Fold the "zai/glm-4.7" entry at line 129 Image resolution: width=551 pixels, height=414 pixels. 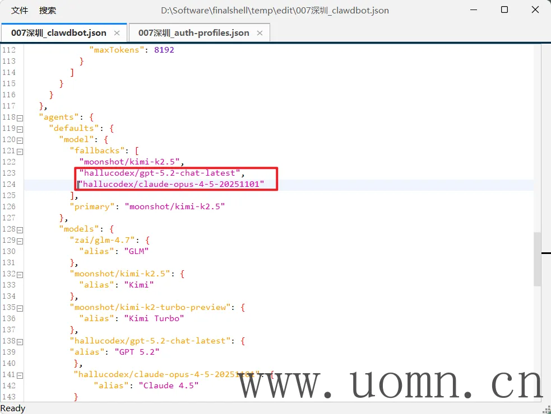(20, 241)
